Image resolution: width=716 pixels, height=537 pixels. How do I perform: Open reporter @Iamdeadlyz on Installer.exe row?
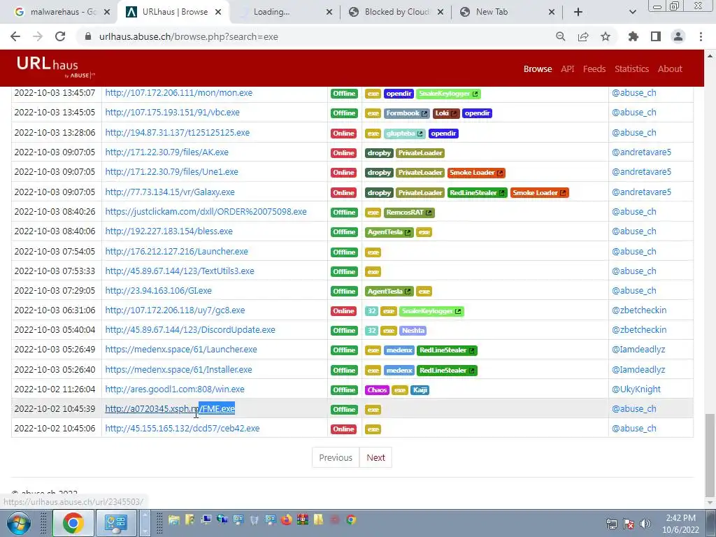[x=638, y=369]
